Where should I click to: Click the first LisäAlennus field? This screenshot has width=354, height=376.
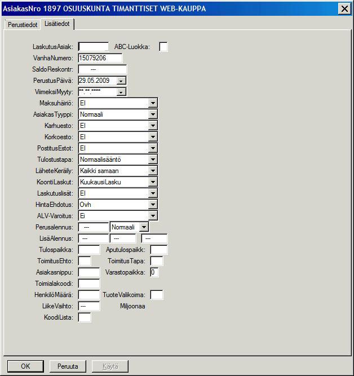coord(94,238)
